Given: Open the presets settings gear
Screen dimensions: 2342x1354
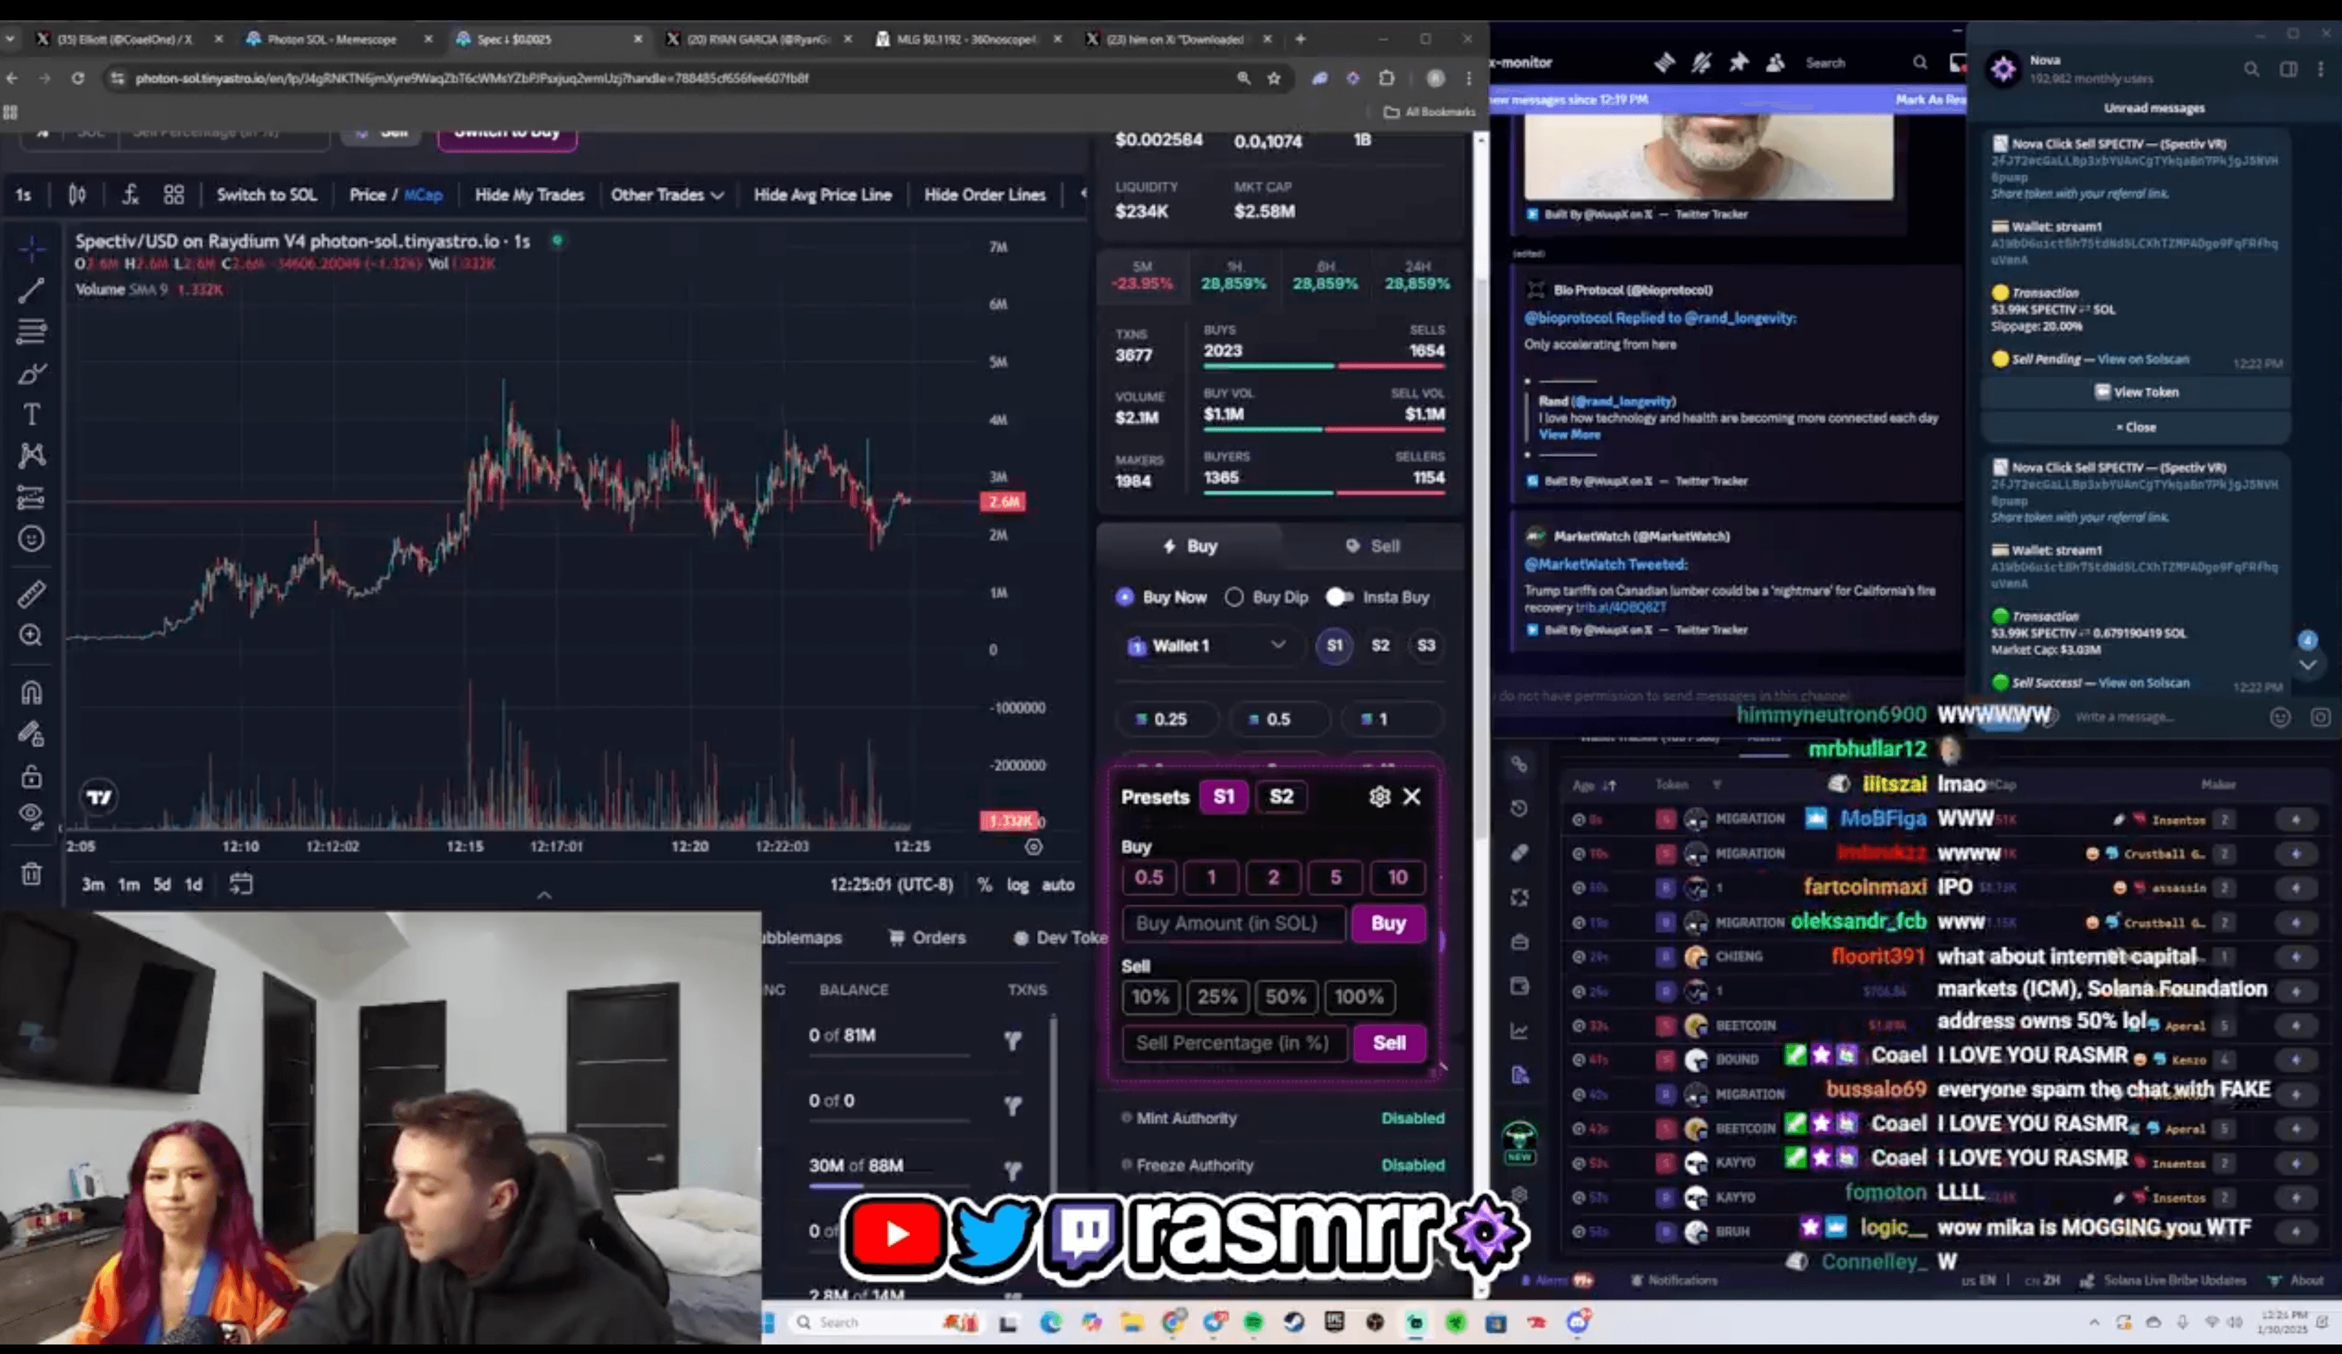Looking at the screenshot, I should tap(1379, 797).
